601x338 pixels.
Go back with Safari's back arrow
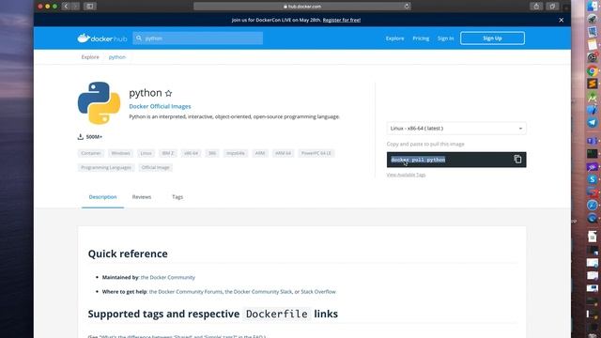(66, 7)
